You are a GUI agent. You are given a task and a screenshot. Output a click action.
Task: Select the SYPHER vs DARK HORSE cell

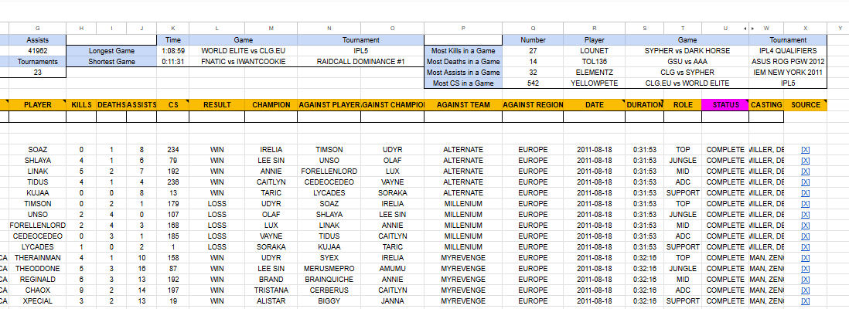687,51
